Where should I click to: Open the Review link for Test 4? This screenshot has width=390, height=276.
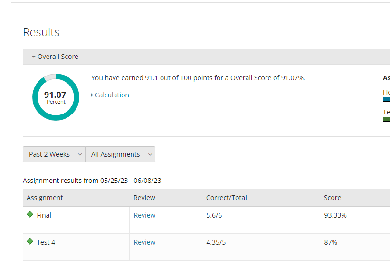coord(144,242)
